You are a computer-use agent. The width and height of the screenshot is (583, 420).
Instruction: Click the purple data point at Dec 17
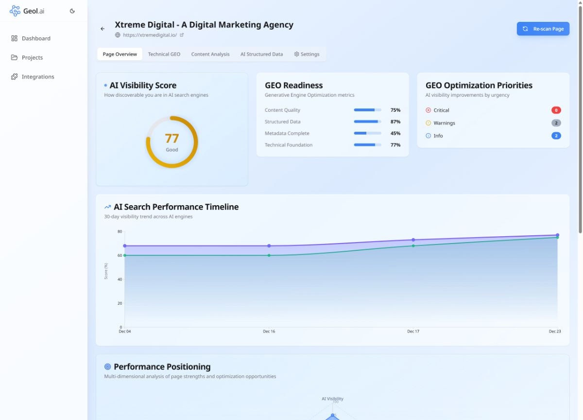point(413,240)
